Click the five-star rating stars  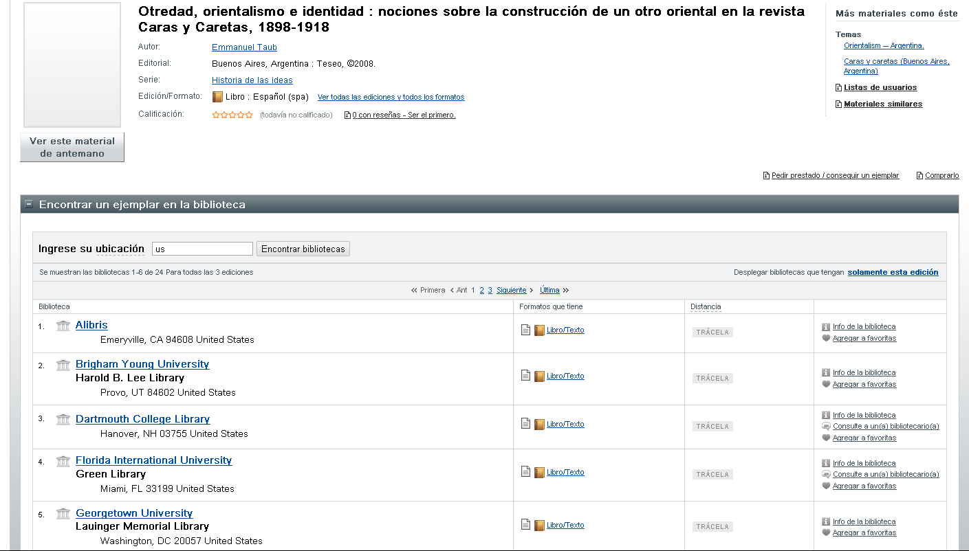coord(232,115)
